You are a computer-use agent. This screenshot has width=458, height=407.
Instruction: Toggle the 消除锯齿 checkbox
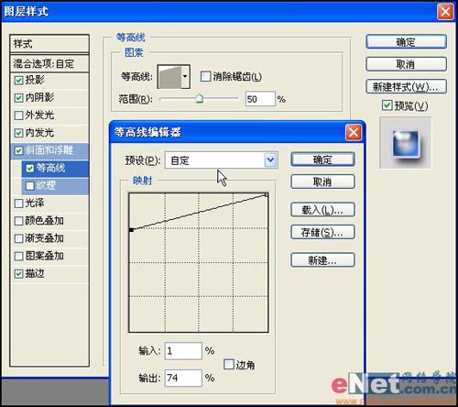tap(205, 76)
